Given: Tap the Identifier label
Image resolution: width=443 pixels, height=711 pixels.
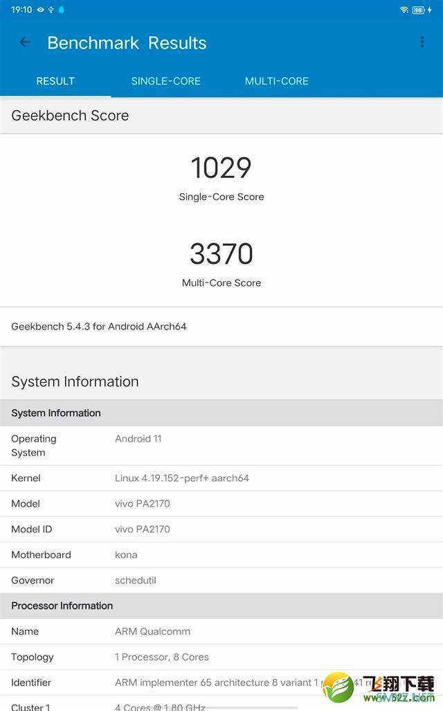Looking at the screenshot, I should pyautogui.click(x=31, y=683).
